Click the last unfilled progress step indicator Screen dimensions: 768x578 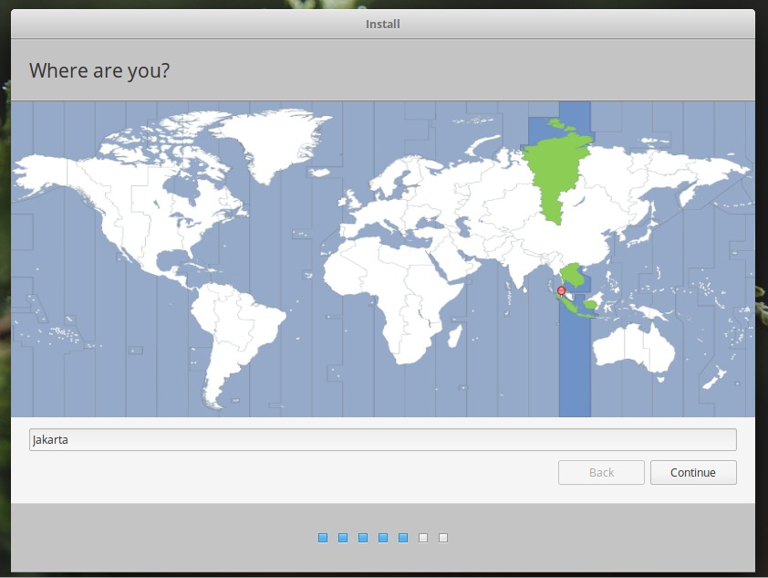coord(443,538)
